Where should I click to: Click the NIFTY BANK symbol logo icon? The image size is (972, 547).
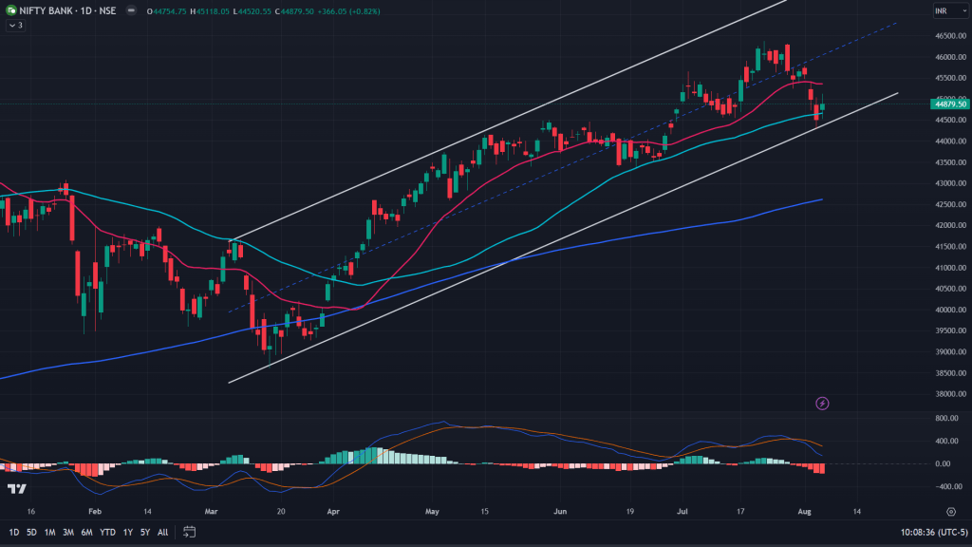(10, 10)
